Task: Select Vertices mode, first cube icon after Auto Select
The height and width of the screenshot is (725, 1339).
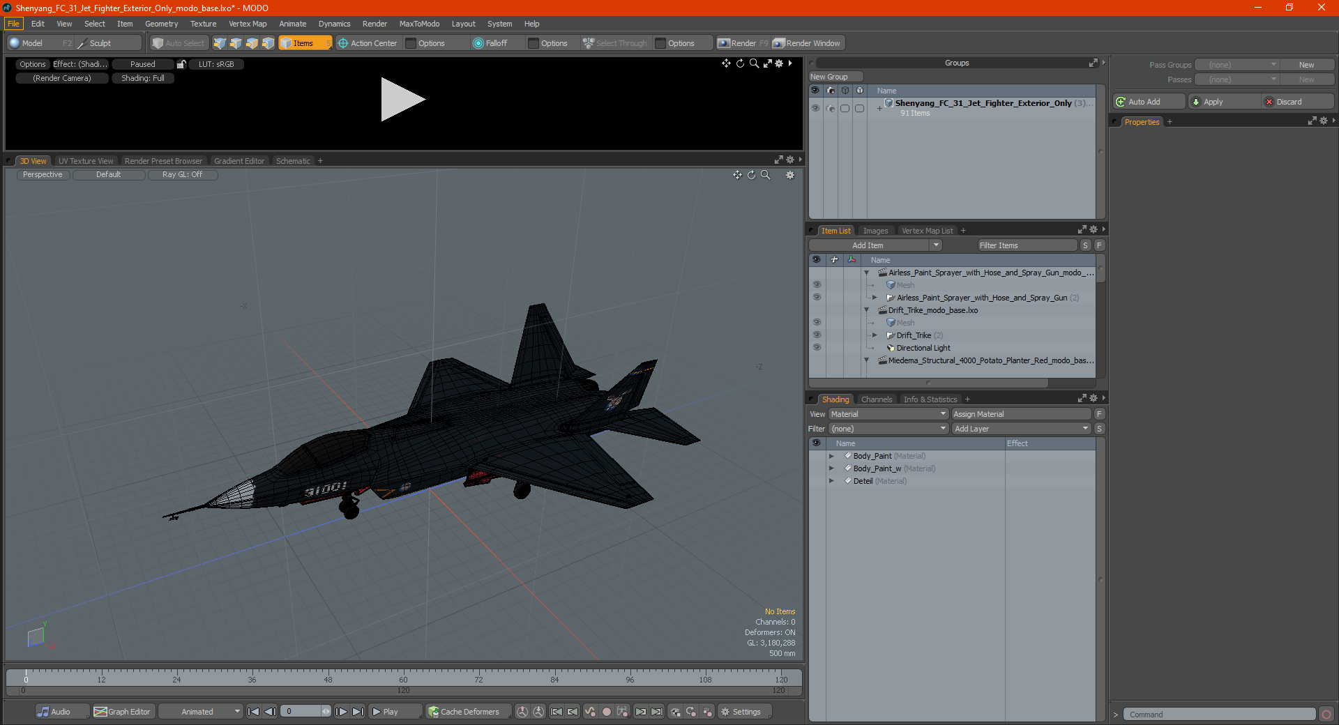Action: tap(220, 43)
